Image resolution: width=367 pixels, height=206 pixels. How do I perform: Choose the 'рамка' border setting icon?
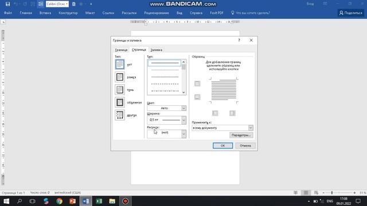(x=120, y=77)
